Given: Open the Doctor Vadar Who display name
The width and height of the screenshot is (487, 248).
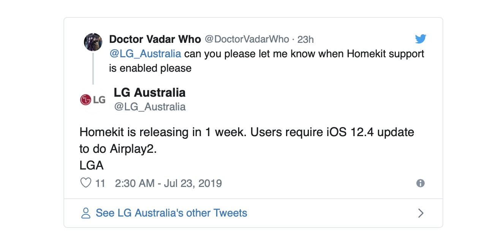Looking at the screenshot, I should pos(155,39).
